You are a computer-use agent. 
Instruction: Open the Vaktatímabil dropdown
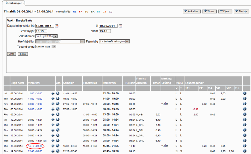(46, 36)
